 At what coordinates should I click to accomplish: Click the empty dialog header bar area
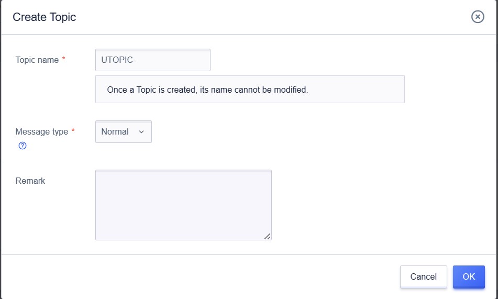coord(262,17)
